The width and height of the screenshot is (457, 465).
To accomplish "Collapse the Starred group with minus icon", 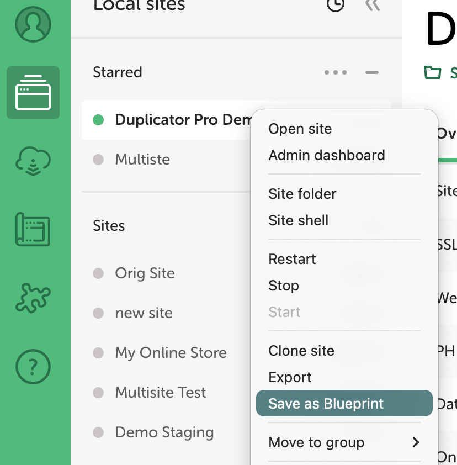I will click(372, 72).
